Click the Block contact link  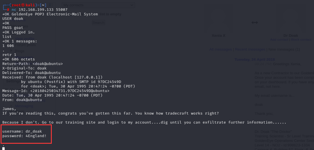301,40
